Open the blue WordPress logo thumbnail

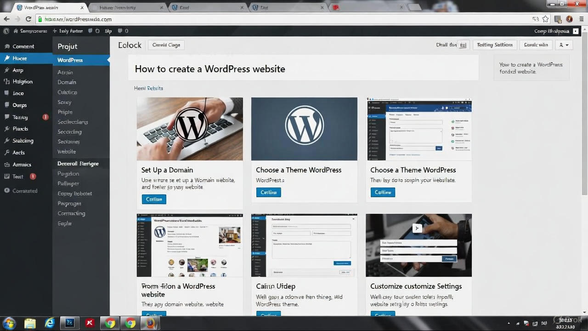click(304, 129)
